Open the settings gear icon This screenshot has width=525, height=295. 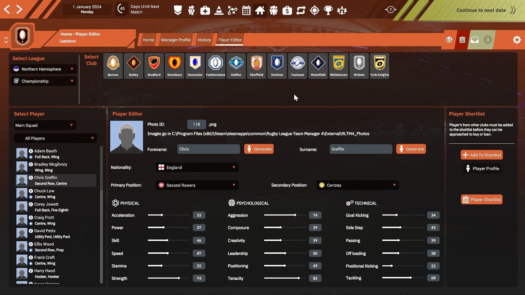517,40
